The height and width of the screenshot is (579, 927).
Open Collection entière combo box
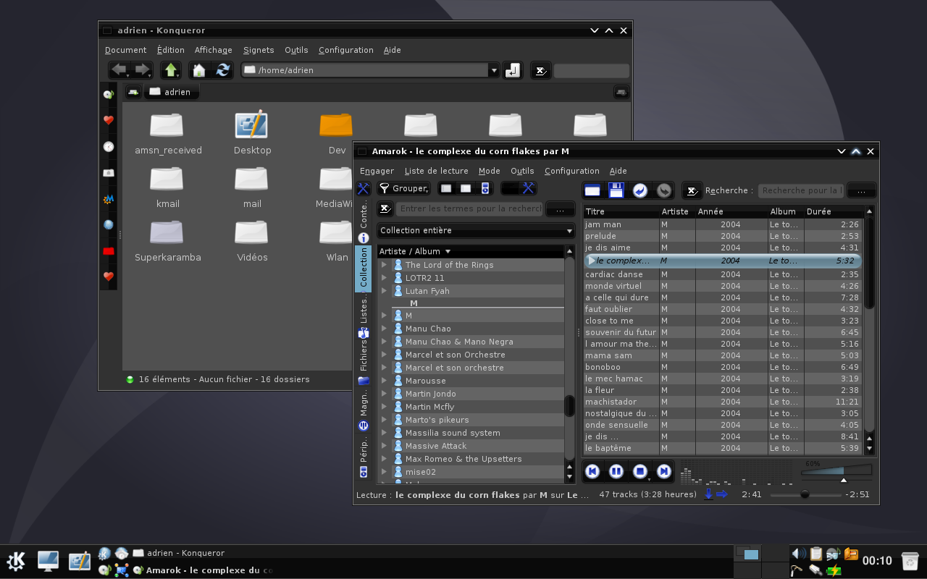(477, 231)
